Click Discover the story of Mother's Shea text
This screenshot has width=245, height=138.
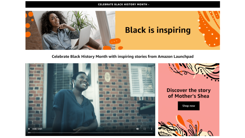click(189, 93)
